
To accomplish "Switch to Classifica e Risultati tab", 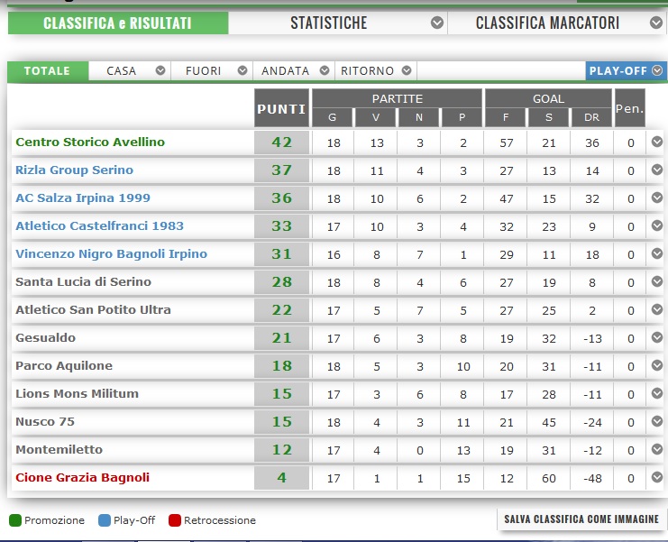I will tap(117, 23).
